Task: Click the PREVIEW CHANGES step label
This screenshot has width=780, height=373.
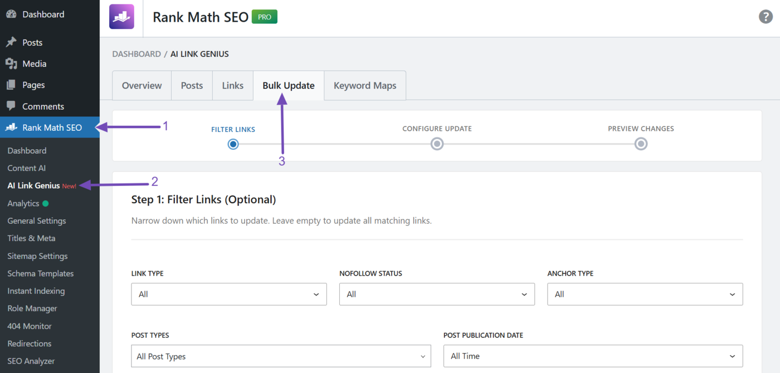Action: (x=641, y=129)
